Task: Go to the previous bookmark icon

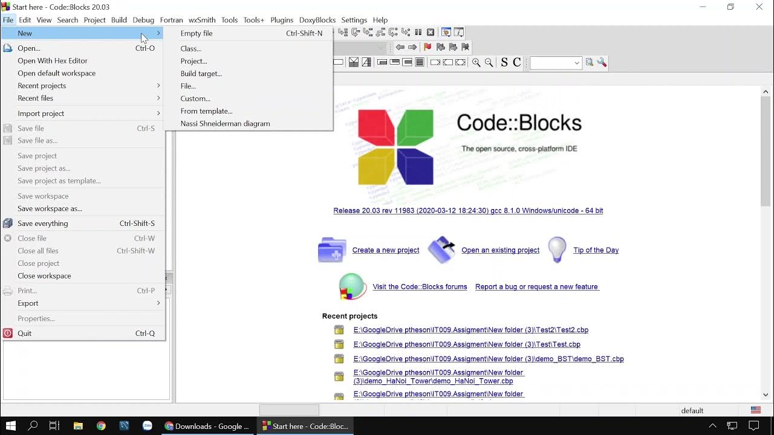Action: coord(440,47)
